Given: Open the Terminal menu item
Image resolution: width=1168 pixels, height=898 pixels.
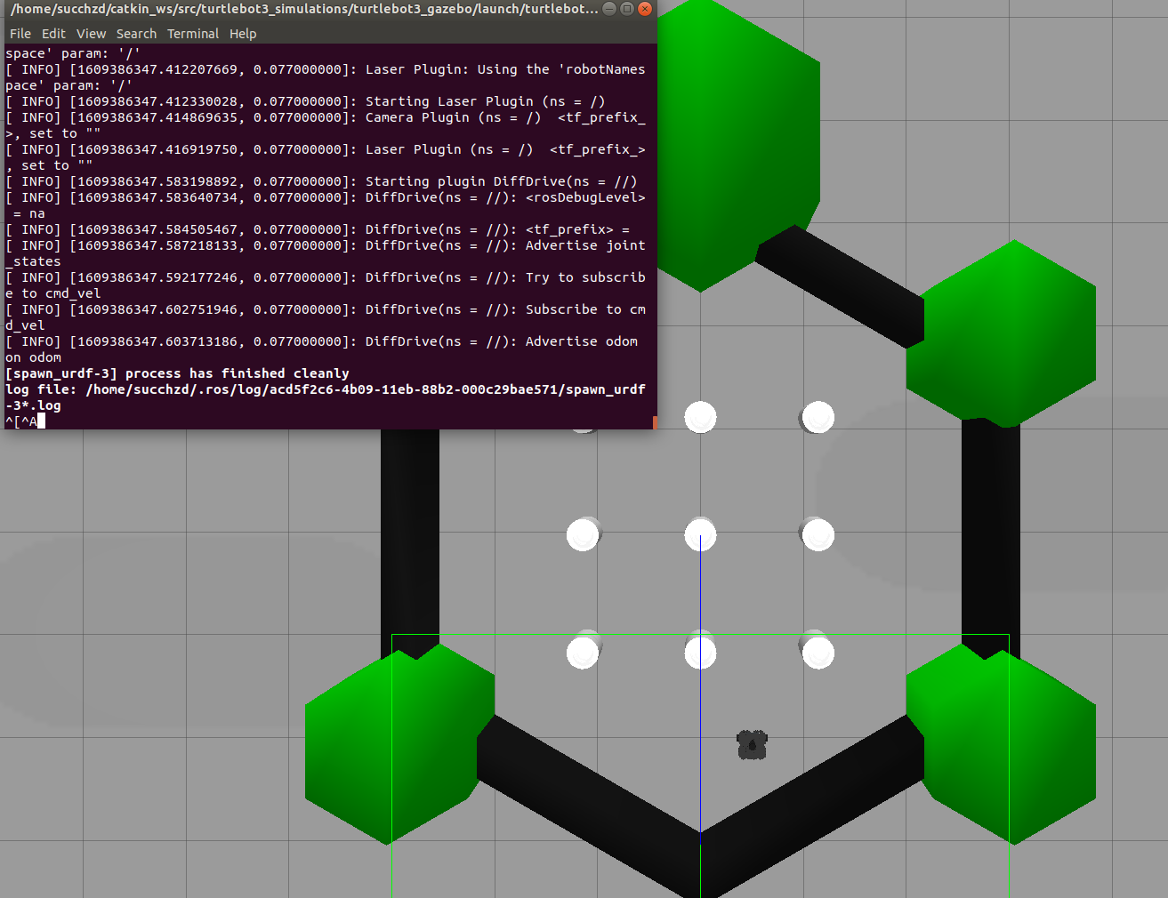Looking at the screenshot, I should coord(193,34).
